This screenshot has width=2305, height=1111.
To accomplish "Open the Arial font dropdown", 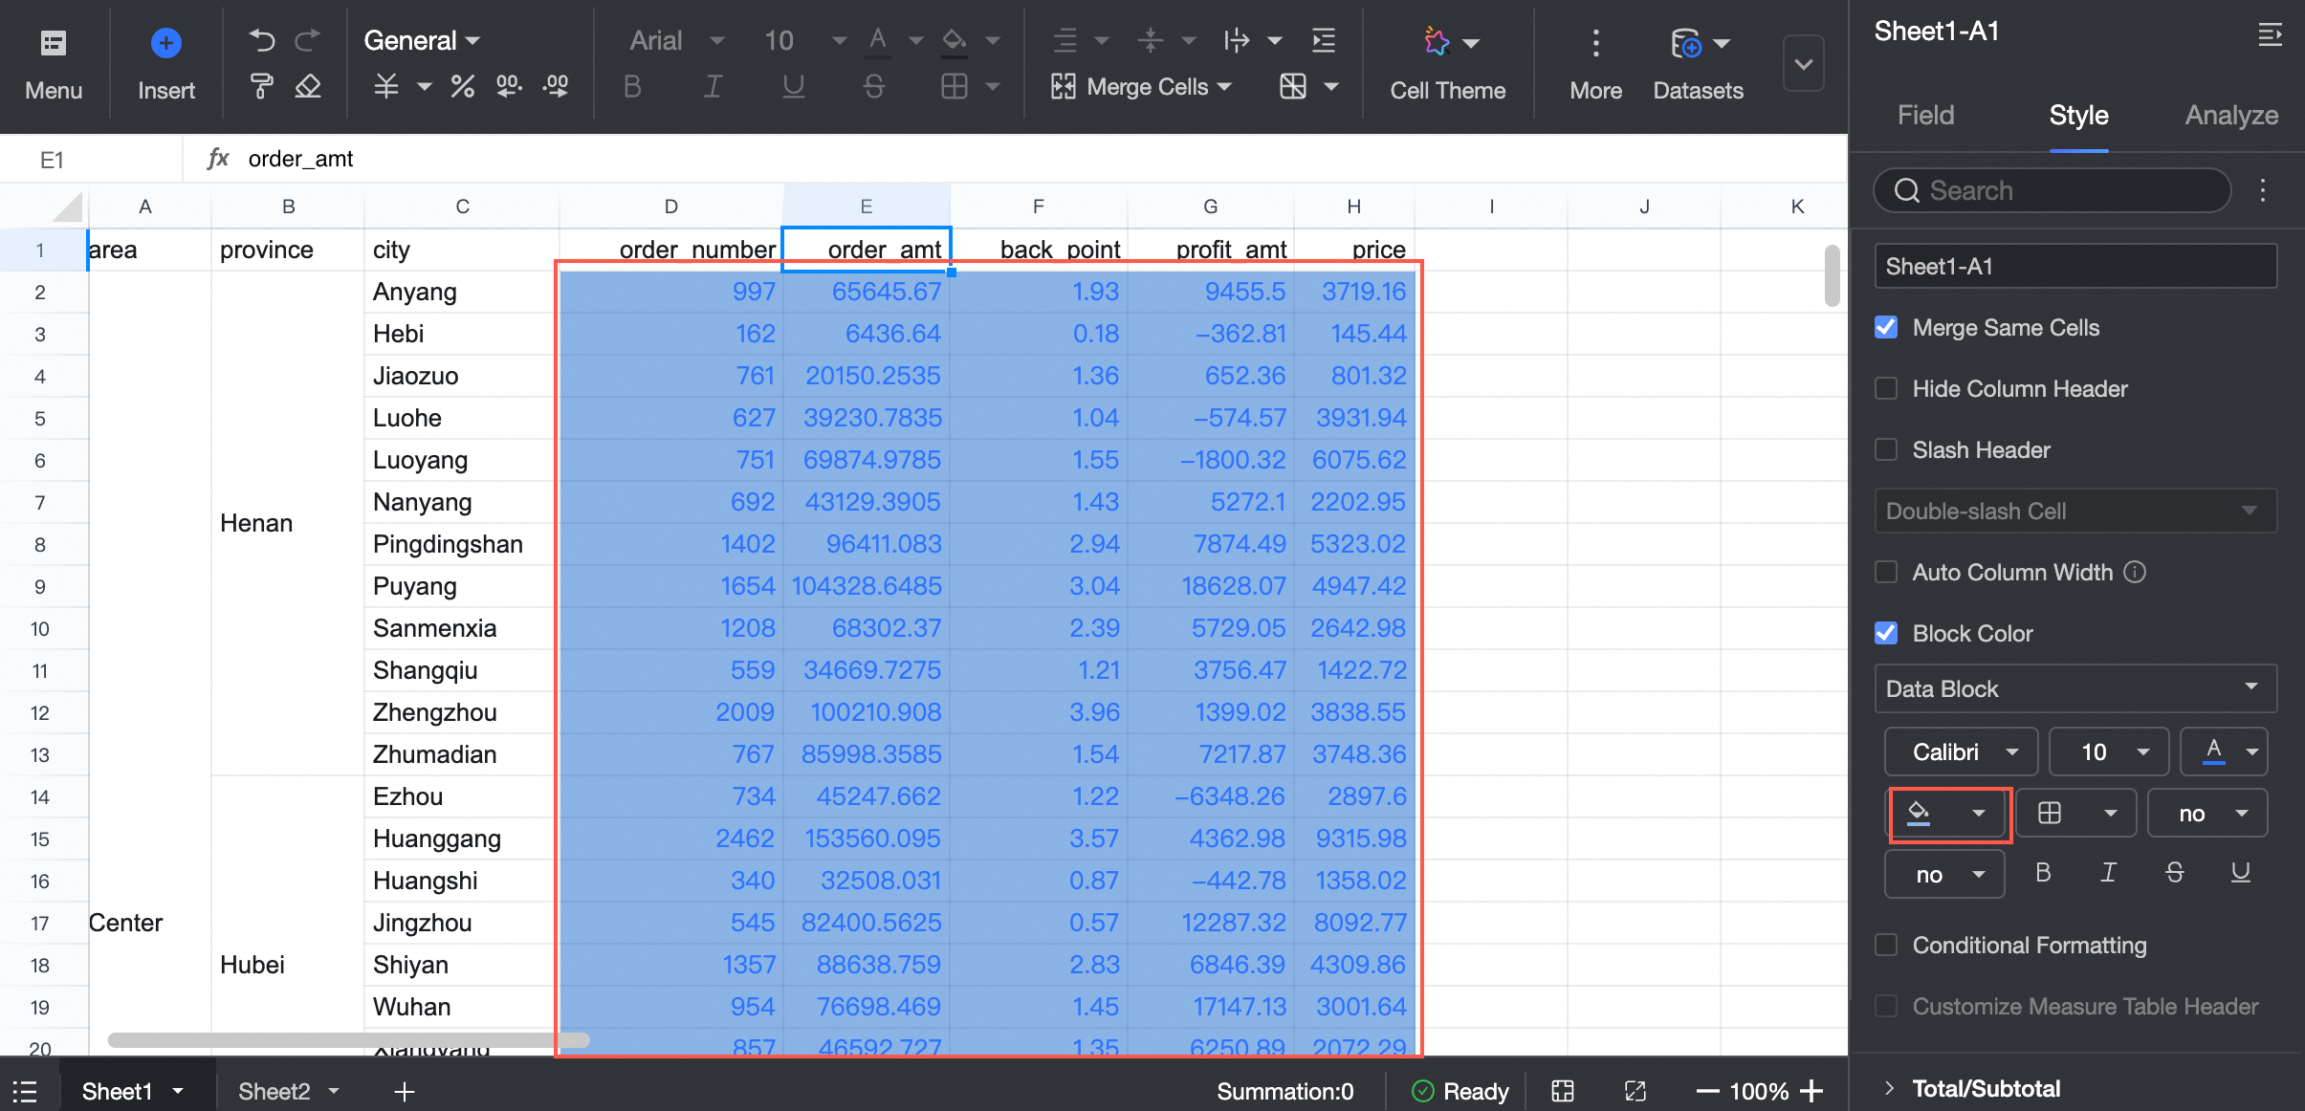I will coord(677,40).
